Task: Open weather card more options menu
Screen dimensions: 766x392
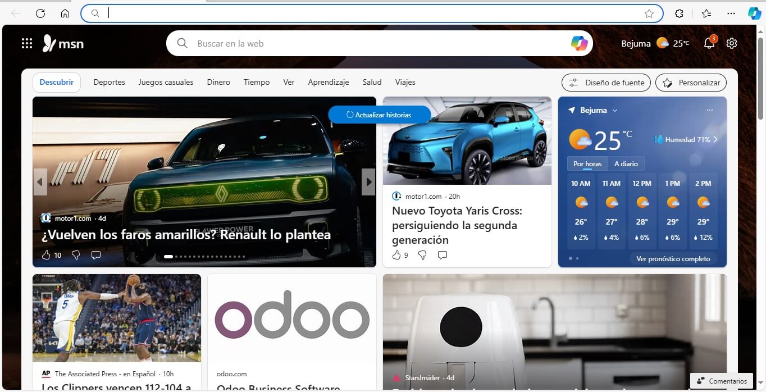Action: [710, 110]
